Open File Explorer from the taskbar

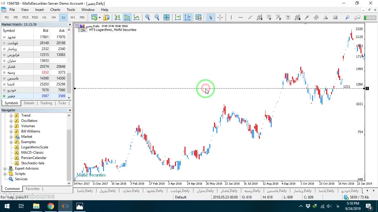[36, 206]
